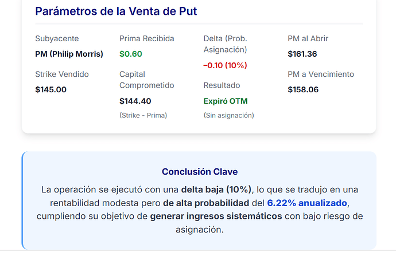396x256 pixels.
Task: Select the green $0.60 premium value
Action: point(131,54)
